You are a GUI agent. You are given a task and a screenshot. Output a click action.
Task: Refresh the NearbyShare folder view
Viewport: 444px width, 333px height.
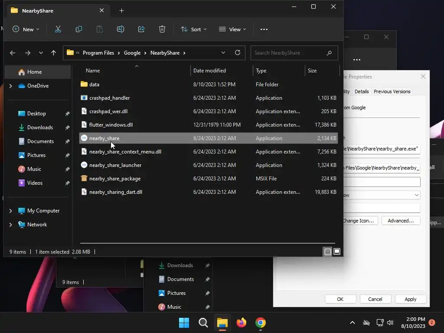238,52
